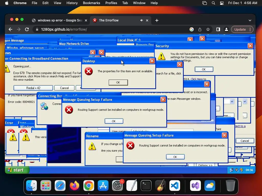Launch GarageBand from the dock
The image size is (262, 196).
tap(160, 186)
